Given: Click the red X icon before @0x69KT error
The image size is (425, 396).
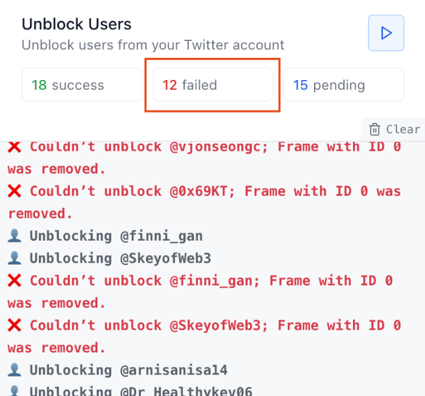Looking at the screenshot, I should tap(14, 192).
